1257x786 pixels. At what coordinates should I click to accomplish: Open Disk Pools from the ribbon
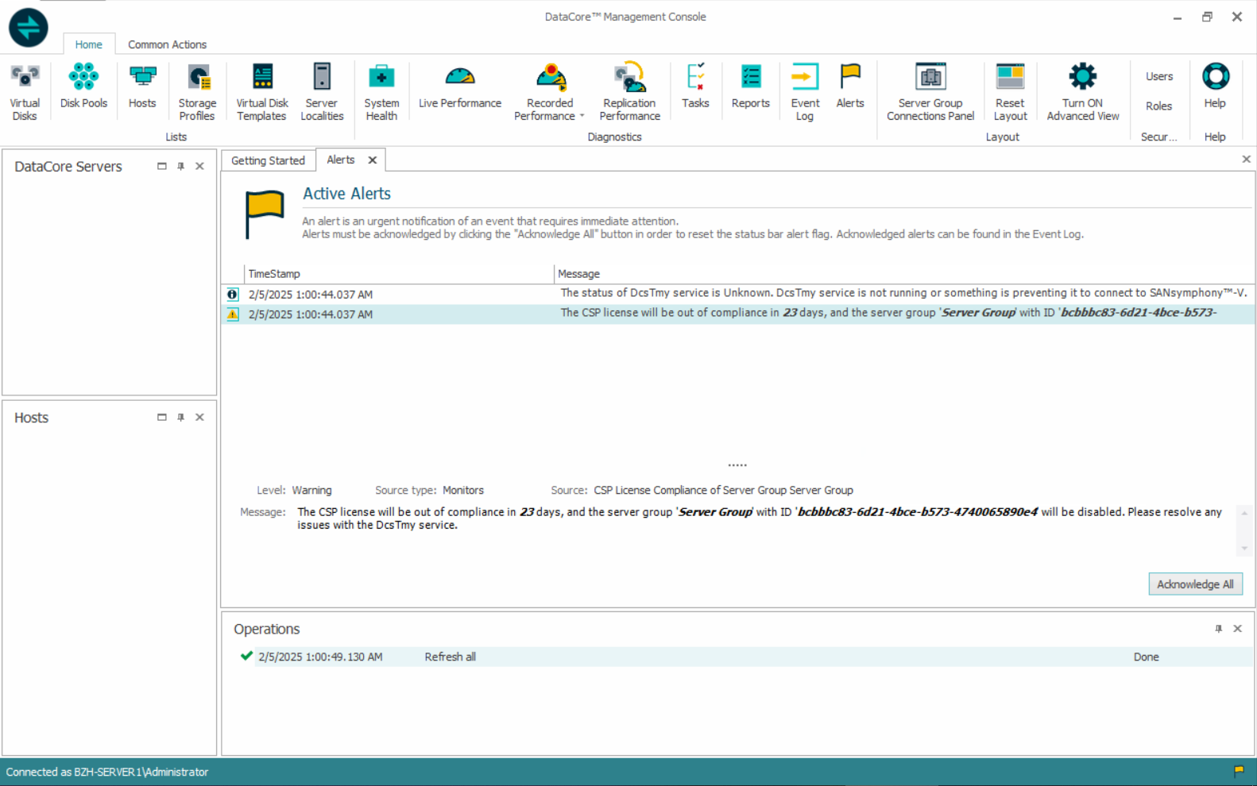tap(83, 86)
